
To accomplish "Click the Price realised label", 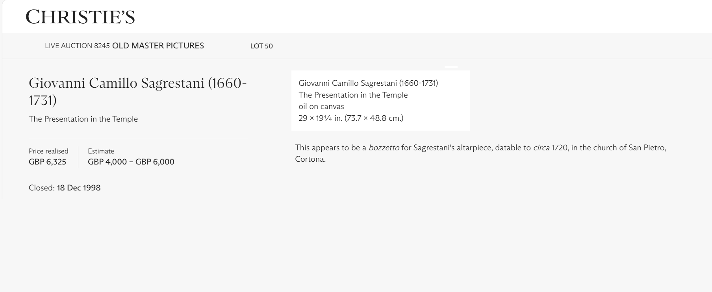I will tap(48, 151).
